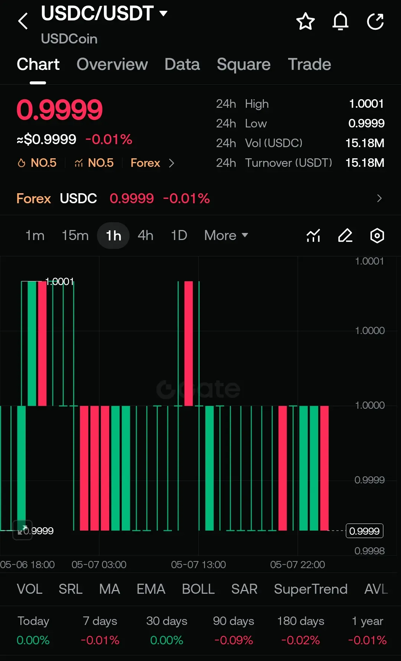The width and height of the screenshot is (401, 661).
Task: Toggle the EMA indicator
Action: click(151, 589)
